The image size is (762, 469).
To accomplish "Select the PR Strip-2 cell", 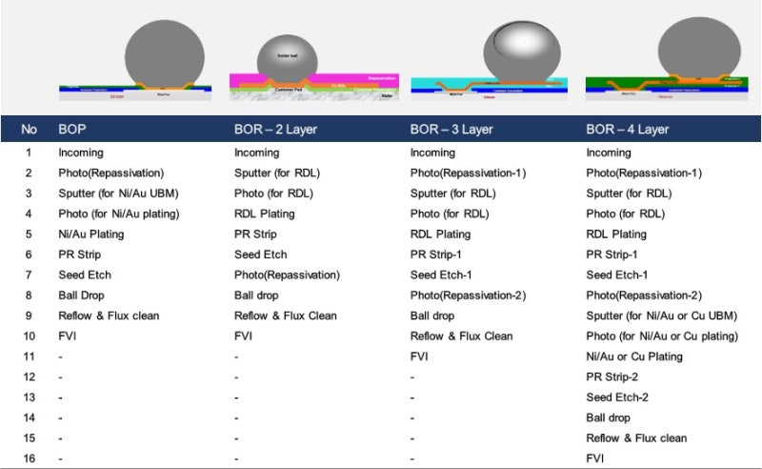I will (612, 377).
